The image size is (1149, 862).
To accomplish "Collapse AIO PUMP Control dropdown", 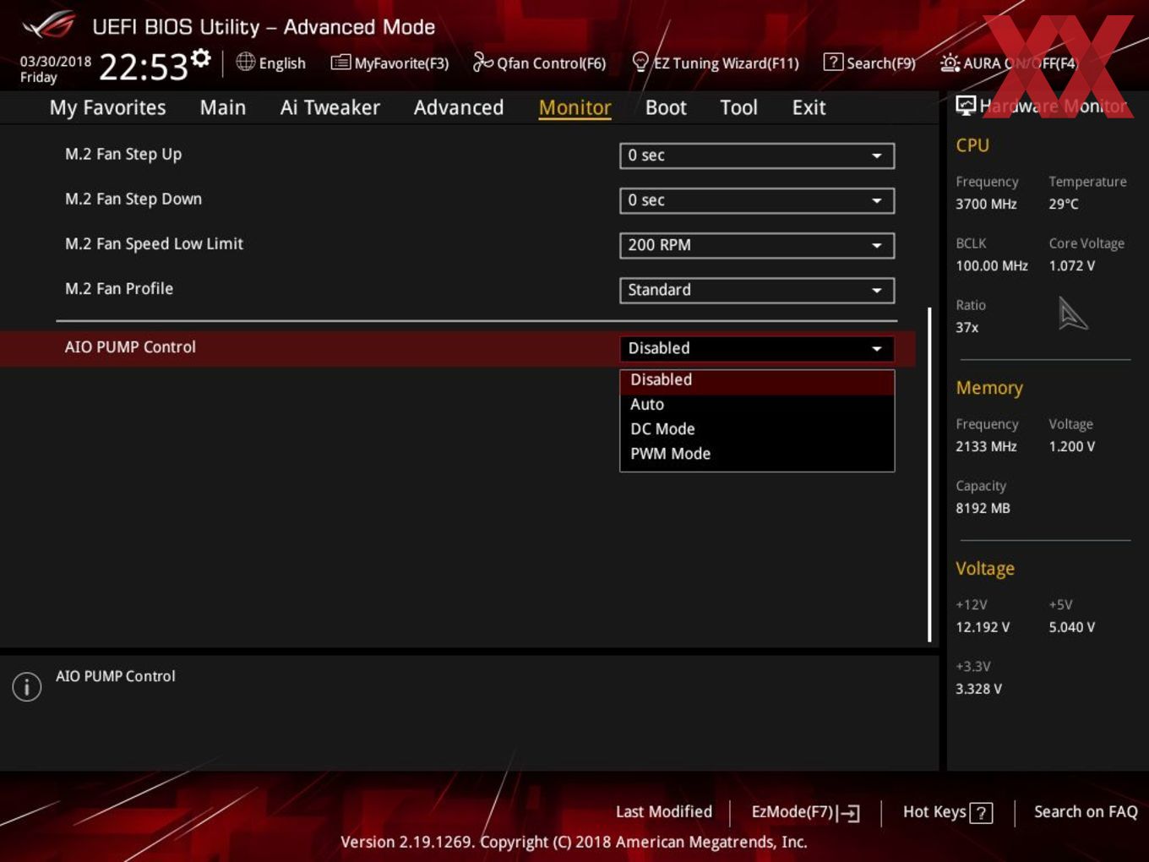I will point(757,348).
